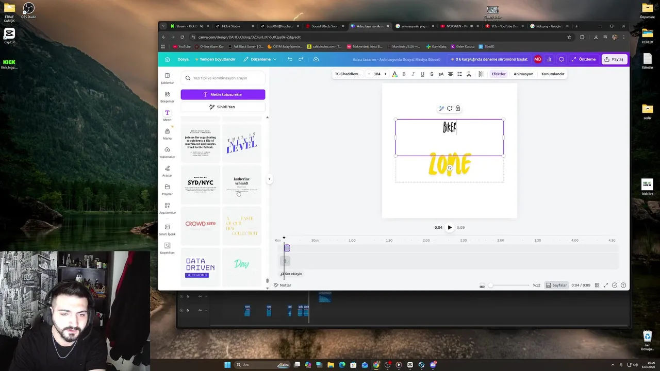Toggle strikethrough formatting

click(432, 74)
